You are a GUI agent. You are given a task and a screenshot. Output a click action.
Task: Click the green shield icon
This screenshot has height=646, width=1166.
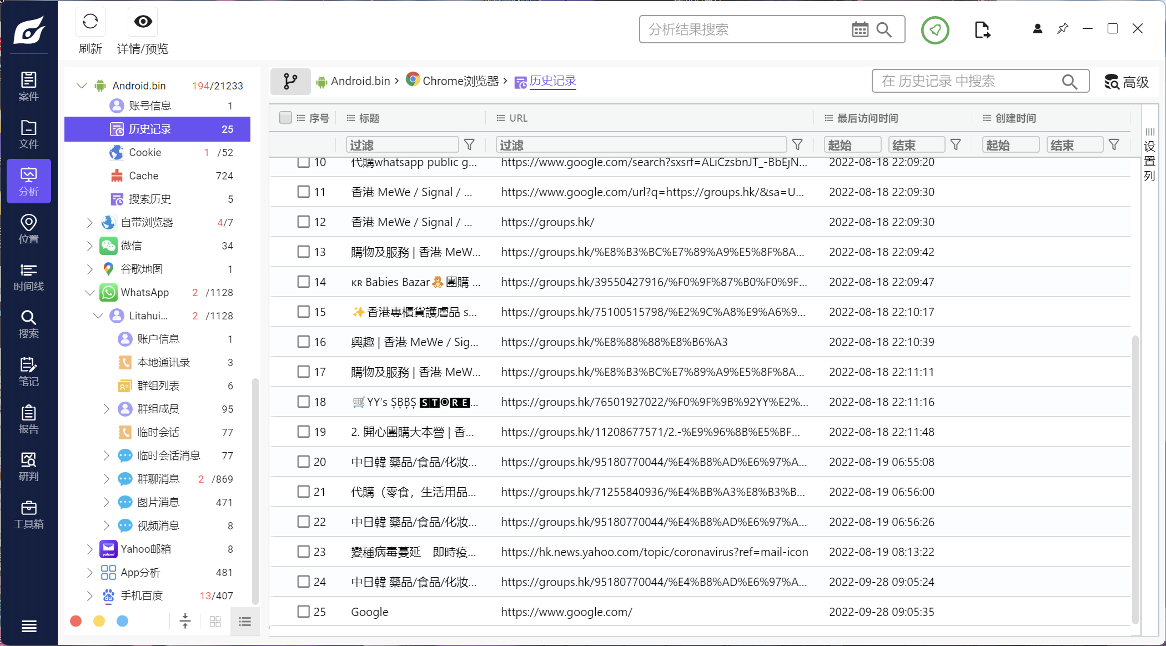click(935, 30)
